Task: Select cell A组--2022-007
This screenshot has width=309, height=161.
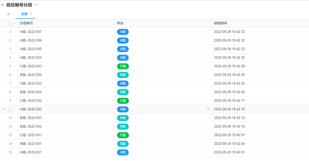Action: click(x=31, y=32)
